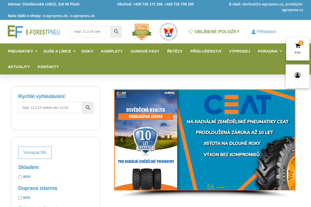Open the Duše a límce menu item
This screenshot has width=311, height=207.
click(57, 51)
